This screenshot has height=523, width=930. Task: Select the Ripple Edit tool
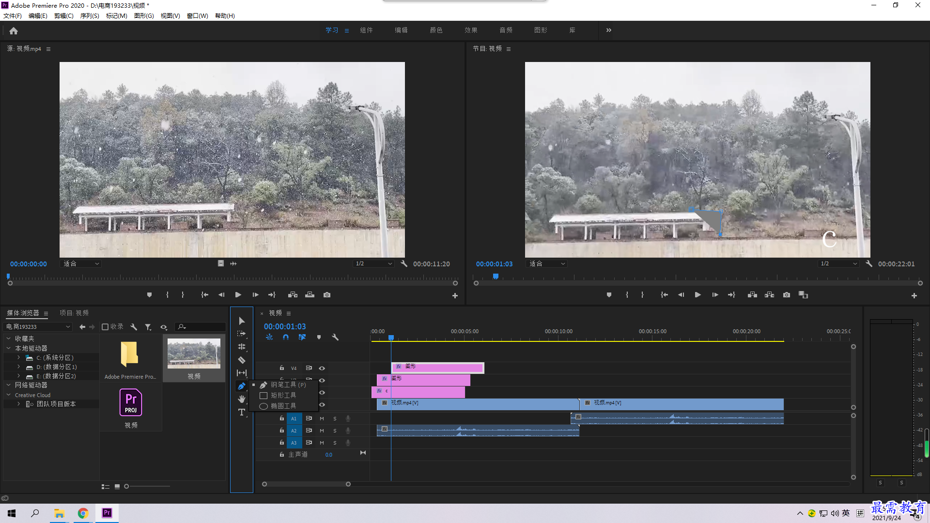tap(242, 347)
